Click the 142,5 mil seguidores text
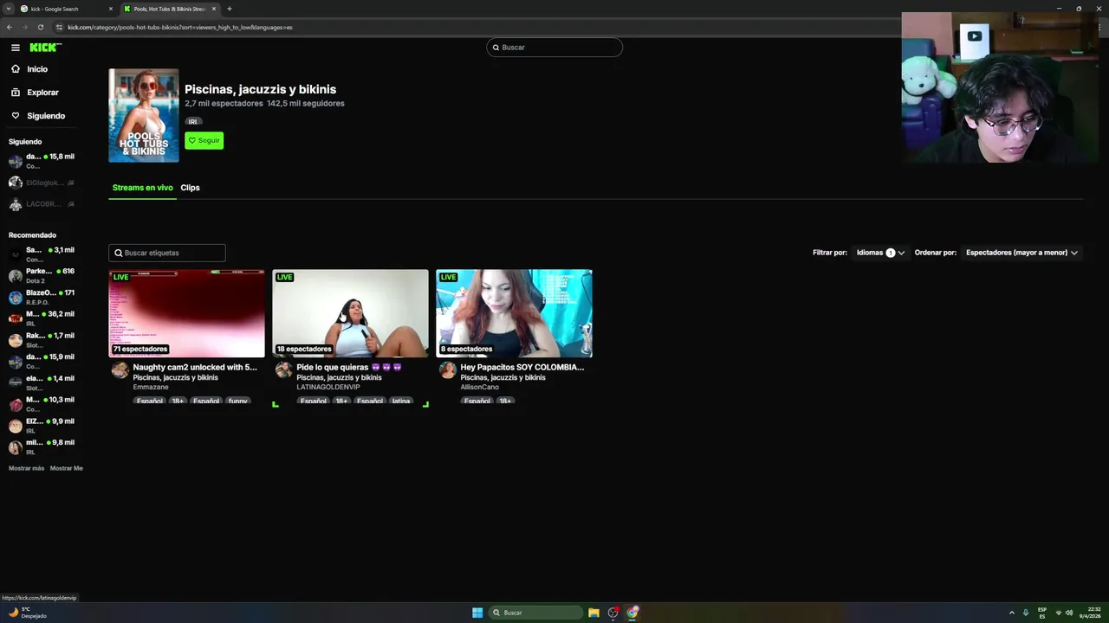The height and width of the screenshot is (623, 1109). [306, 103]
